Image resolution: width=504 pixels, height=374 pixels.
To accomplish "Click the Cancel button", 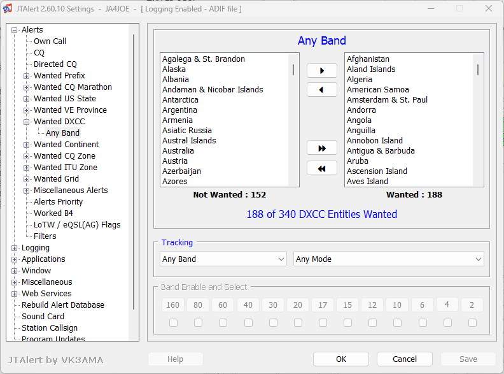I will tap(405, 359).
